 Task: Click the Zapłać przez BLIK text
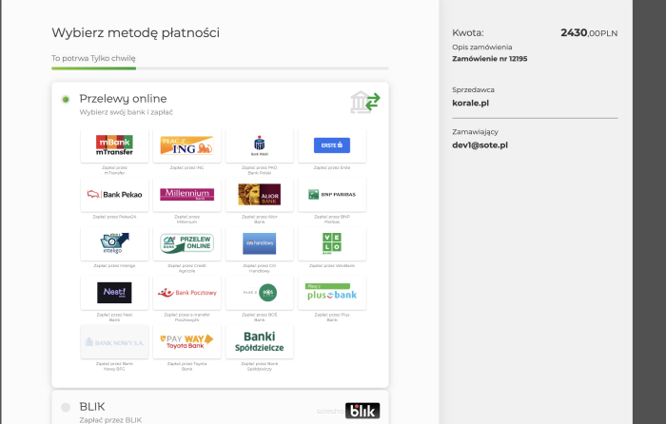pyautogui.click(x=110, y=420)
